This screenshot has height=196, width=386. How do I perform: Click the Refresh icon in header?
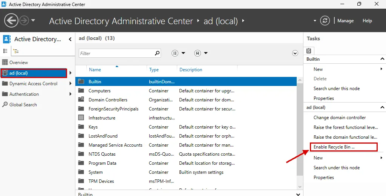(x=325, y=21)
